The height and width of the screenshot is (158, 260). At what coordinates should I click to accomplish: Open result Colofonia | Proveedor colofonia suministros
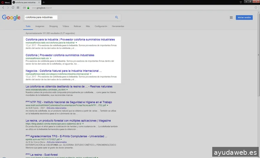60,55
